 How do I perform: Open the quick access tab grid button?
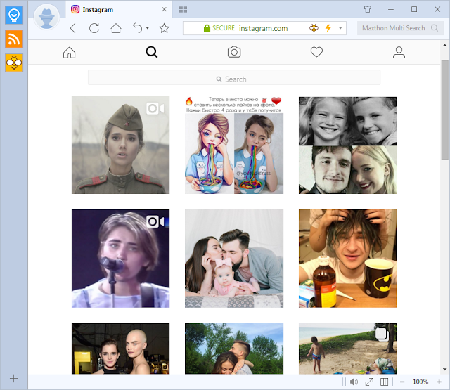coord(183,9)
